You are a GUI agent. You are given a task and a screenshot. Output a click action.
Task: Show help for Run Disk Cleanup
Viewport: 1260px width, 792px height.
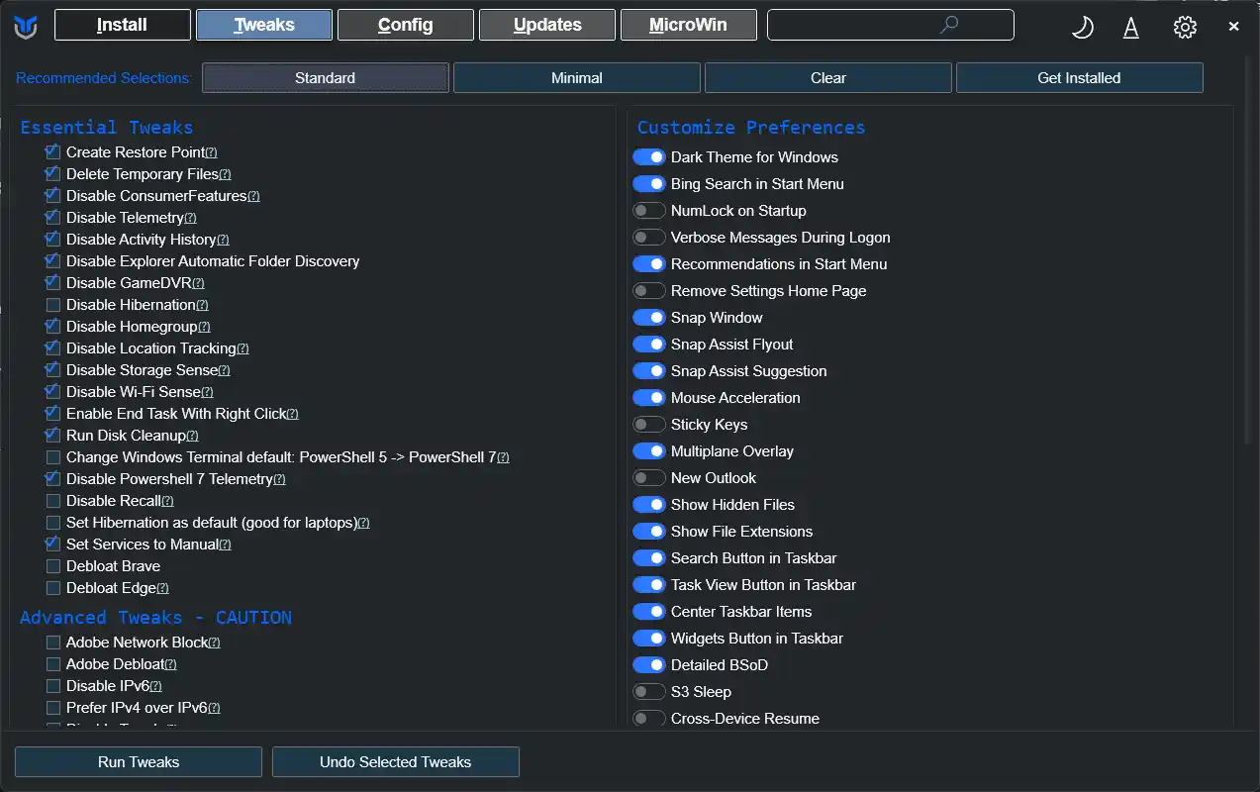point(192,436)
